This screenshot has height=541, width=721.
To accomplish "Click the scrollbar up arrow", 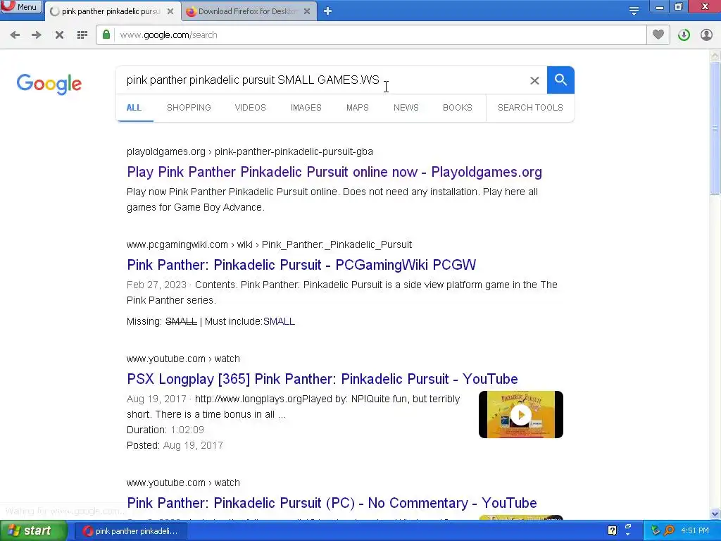I will coord(715,56).
